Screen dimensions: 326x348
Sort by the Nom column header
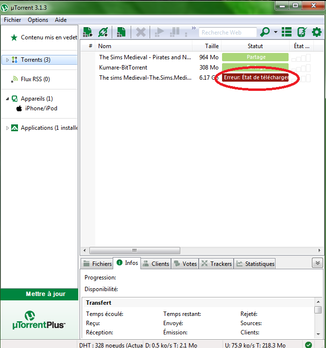tap(144, 46)
